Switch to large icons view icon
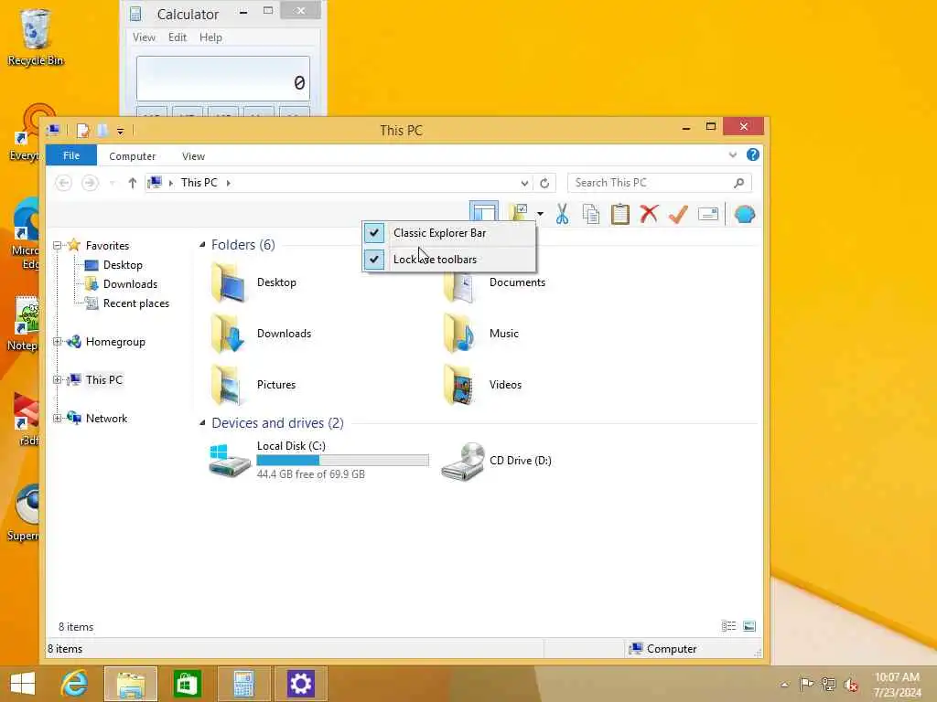Viewport: 937px width, 702px height. point(749,626)
